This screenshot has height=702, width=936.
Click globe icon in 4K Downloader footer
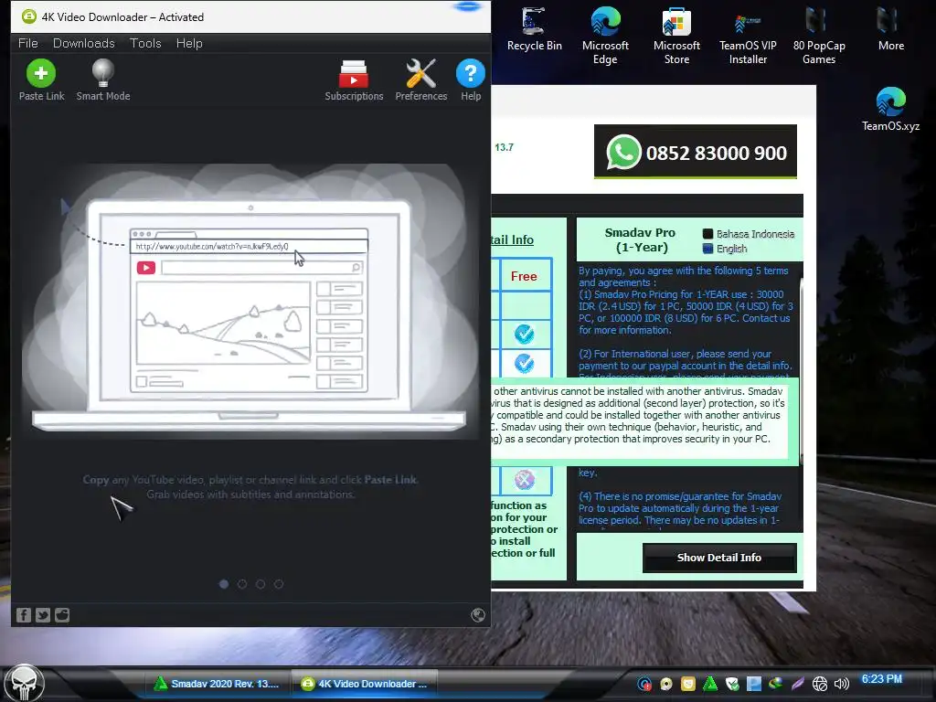tap(478, 615)
